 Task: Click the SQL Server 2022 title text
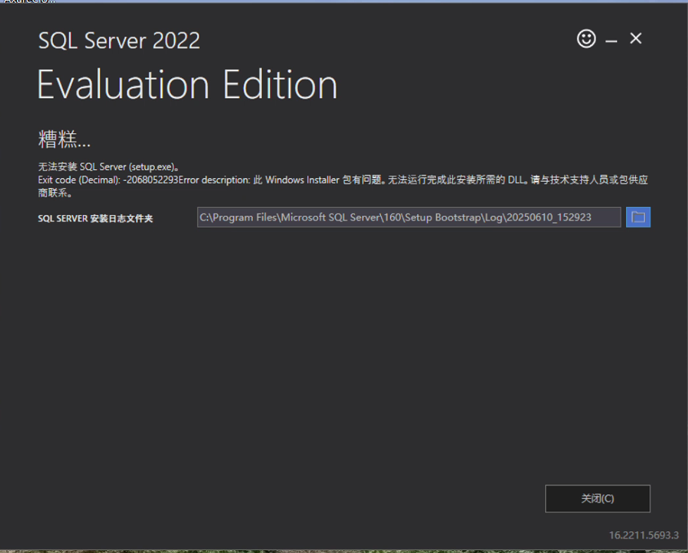tap(119, 41)
